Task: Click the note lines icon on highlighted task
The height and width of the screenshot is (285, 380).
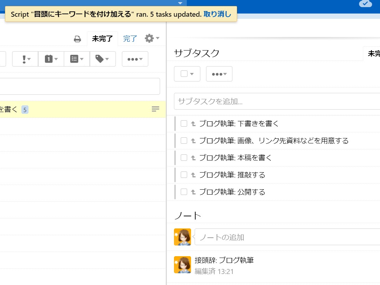Action: (155, 109)
